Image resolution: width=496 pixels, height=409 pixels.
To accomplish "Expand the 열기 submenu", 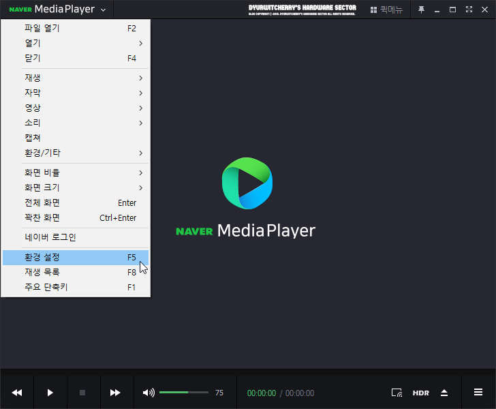I will 76,43.
